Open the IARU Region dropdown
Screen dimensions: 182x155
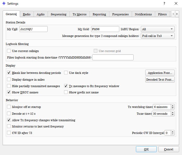[x=158, y=29]
